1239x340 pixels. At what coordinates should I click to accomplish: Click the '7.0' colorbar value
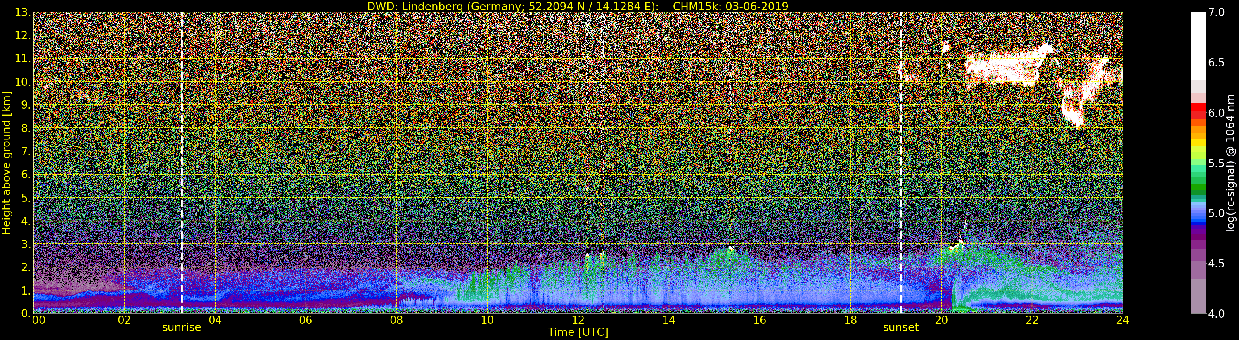click(1216, 12)
